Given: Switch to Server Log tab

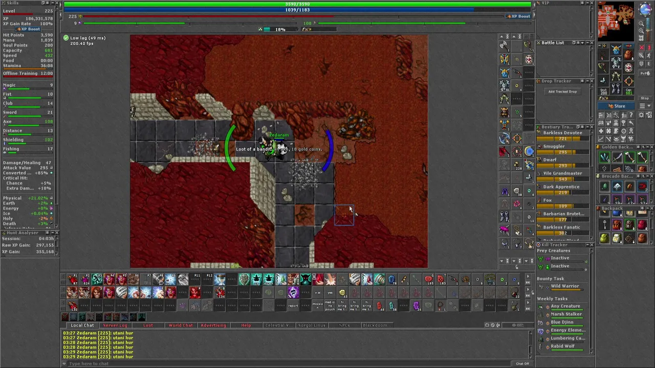Looking at the screenshot, I should tap(115, 325).
